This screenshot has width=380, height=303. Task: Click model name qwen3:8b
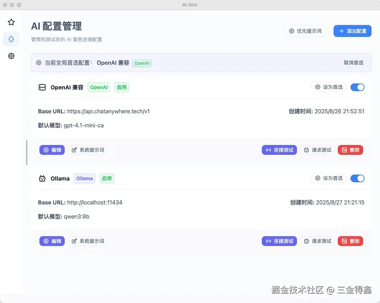[x=77, y=216]
